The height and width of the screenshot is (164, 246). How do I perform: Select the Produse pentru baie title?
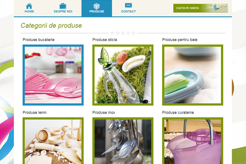(180, 40)
